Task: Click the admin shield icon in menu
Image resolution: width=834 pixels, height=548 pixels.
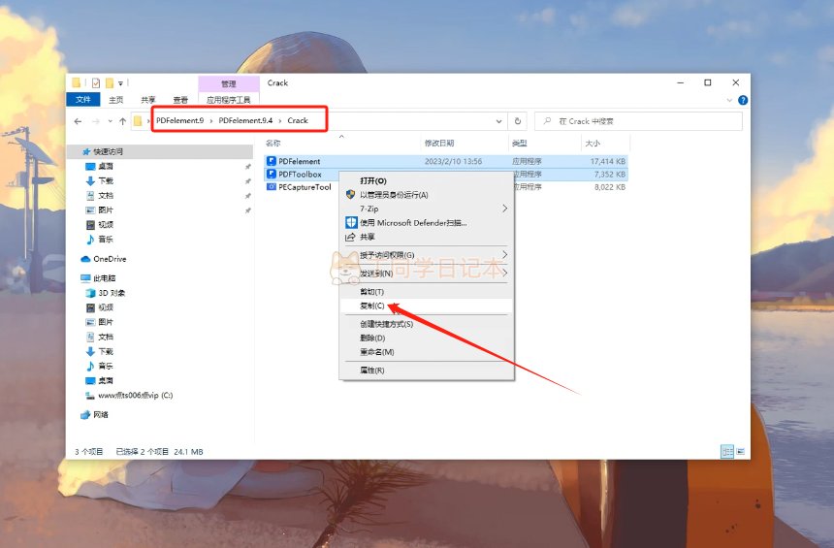Action: point(350,195)
